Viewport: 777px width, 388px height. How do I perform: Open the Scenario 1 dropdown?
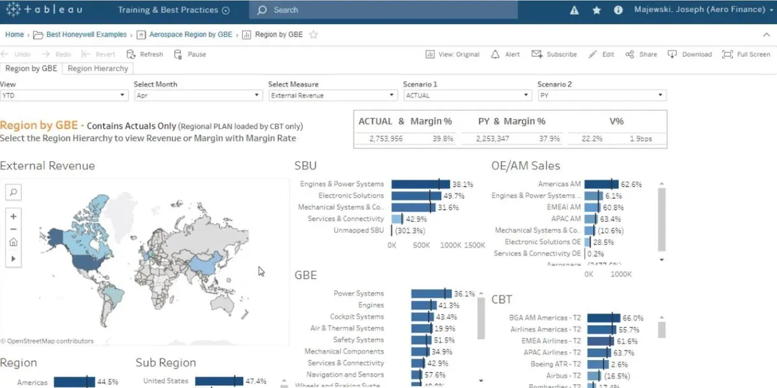[x=467, y=95]
